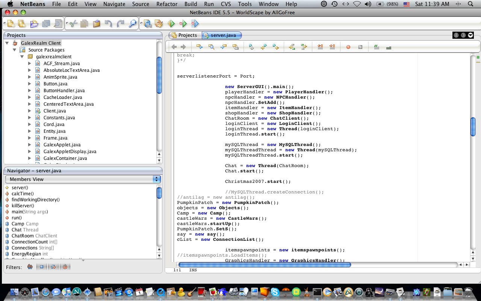Screen dimensions: 481x301
Task: Click the Uncomment lines icon
Action: tap(389, 48)
